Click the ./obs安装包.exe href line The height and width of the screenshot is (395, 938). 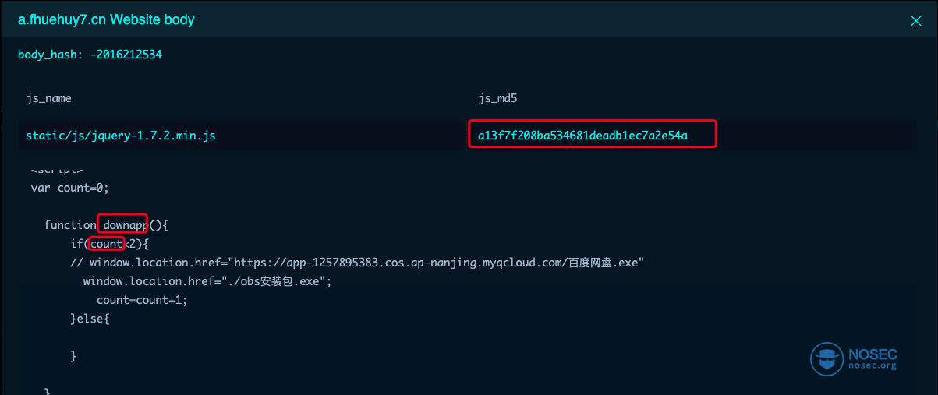207,281
